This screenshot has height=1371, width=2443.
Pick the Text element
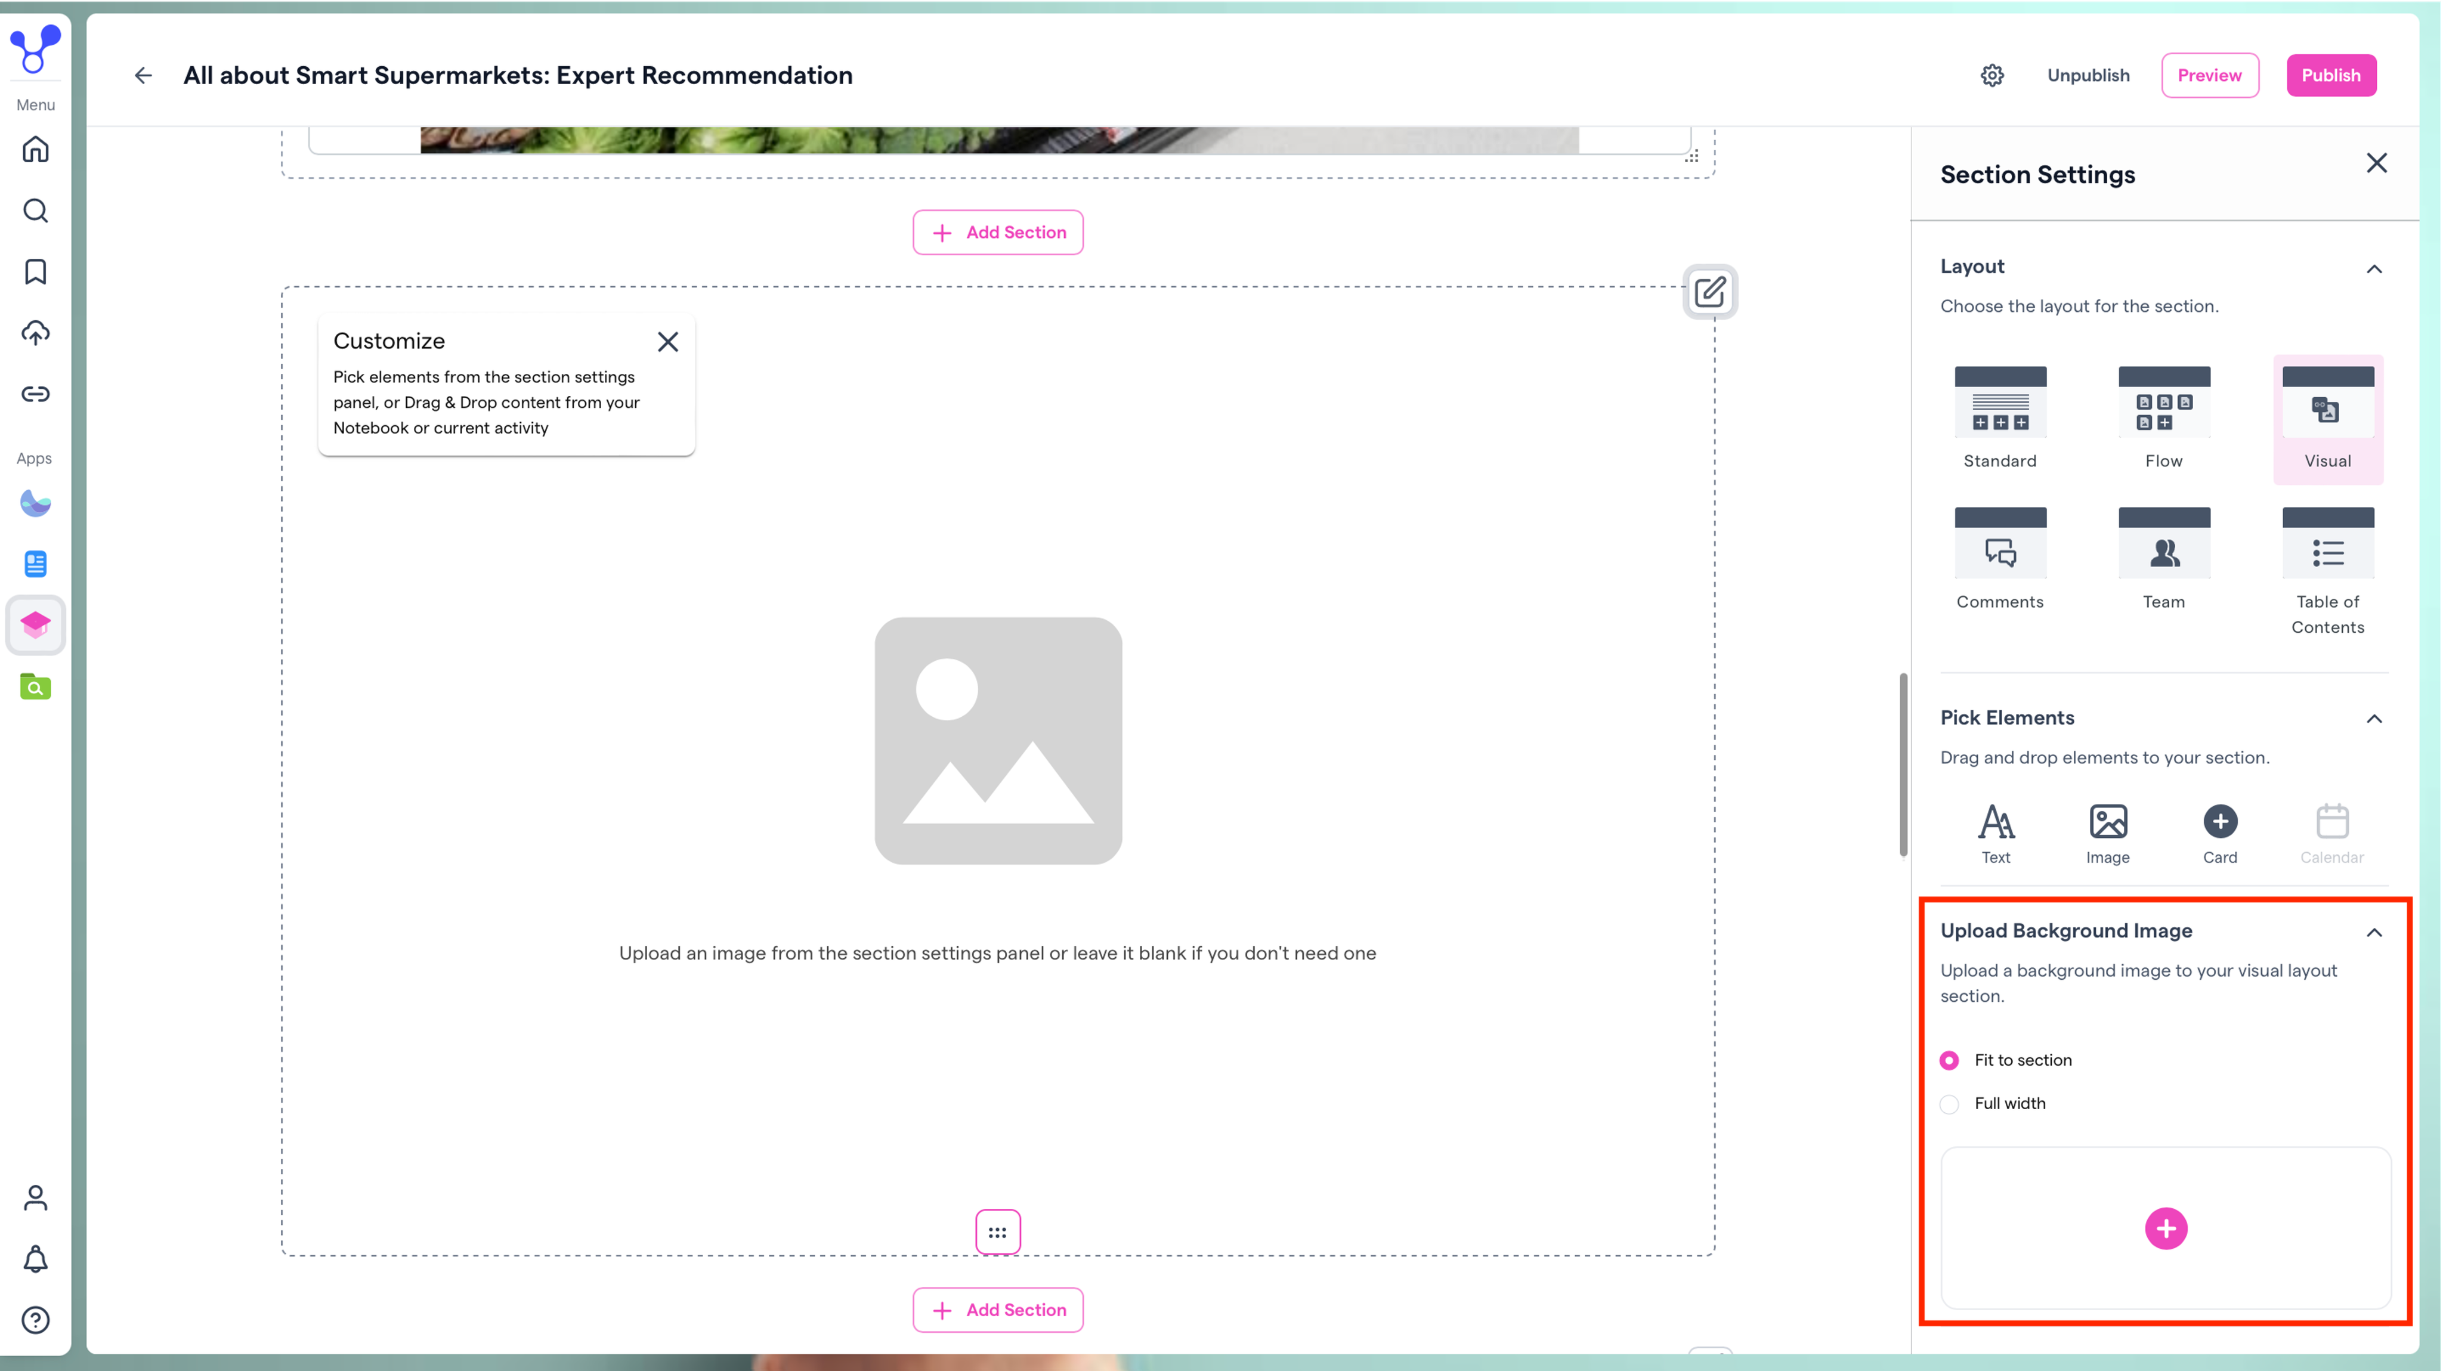(1995, 834)
